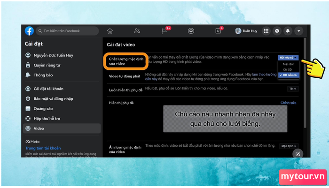Screen dimensions: 329x188
Task: Open the Groups icon in top bar
Action: click(191, 31)
